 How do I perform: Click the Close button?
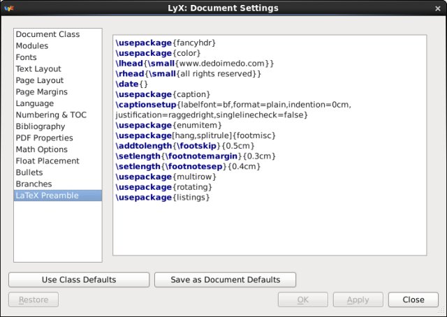(x=413, y=300)
